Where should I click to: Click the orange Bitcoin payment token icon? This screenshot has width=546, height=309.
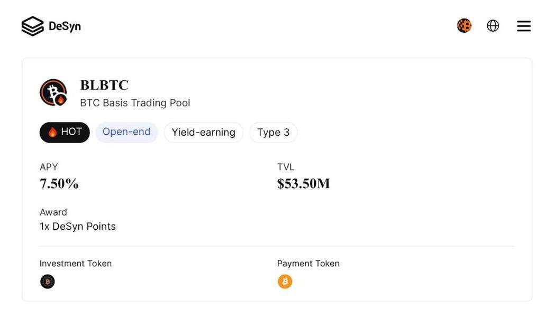point(285,282)
